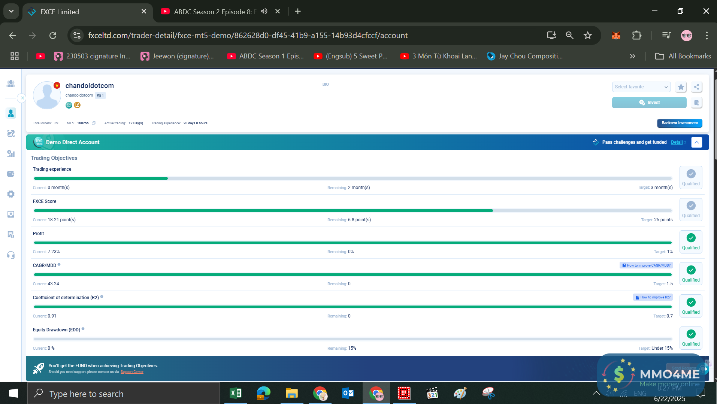
Task: Open the report document sidebar icon
Action: 11,235
